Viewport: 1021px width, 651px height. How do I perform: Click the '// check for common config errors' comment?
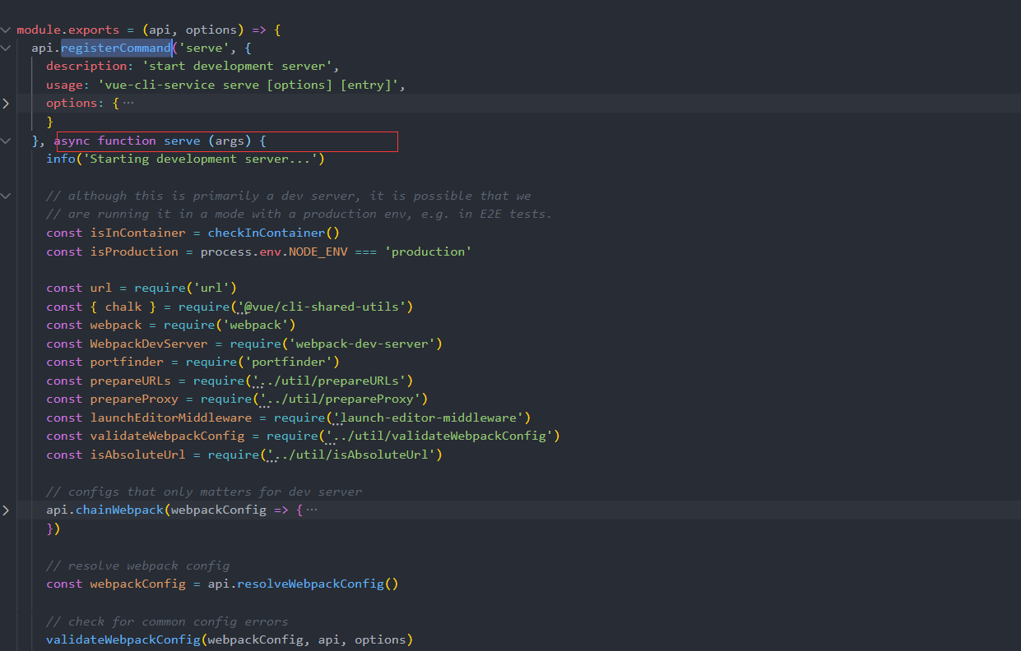[167, 621]
